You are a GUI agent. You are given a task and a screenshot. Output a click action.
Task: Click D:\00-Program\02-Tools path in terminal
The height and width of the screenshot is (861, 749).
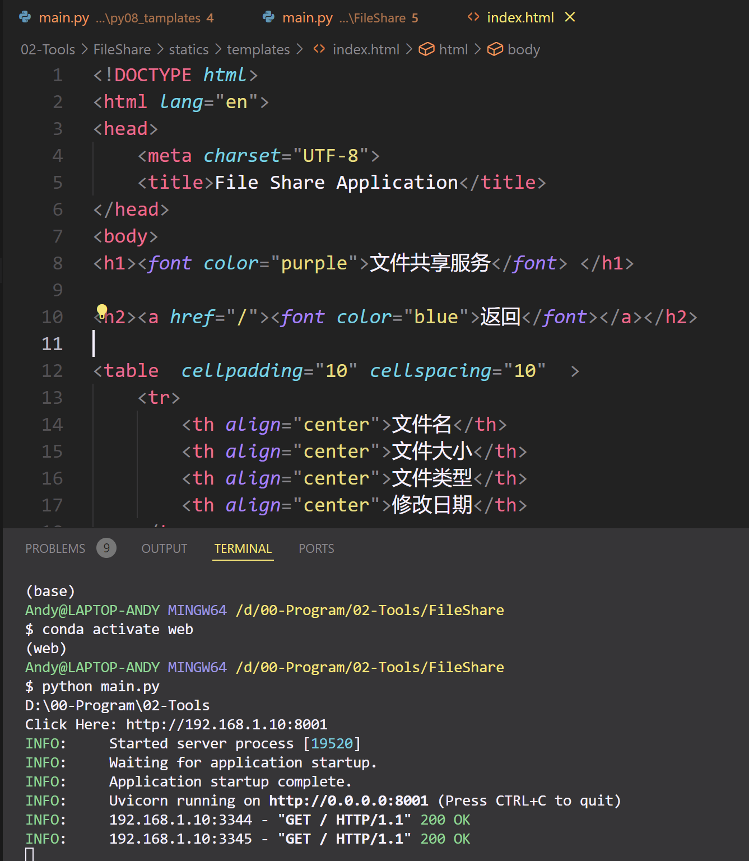click(118, 705)
